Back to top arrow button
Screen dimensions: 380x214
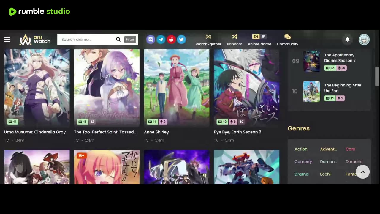point(362,172)
